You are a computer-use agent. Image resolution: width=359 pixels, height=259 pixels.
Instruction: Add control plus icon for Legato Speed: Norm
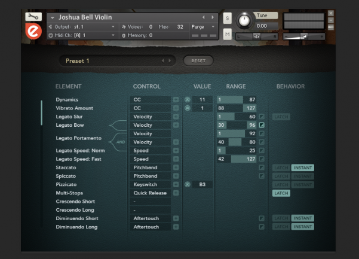point(176,151)
